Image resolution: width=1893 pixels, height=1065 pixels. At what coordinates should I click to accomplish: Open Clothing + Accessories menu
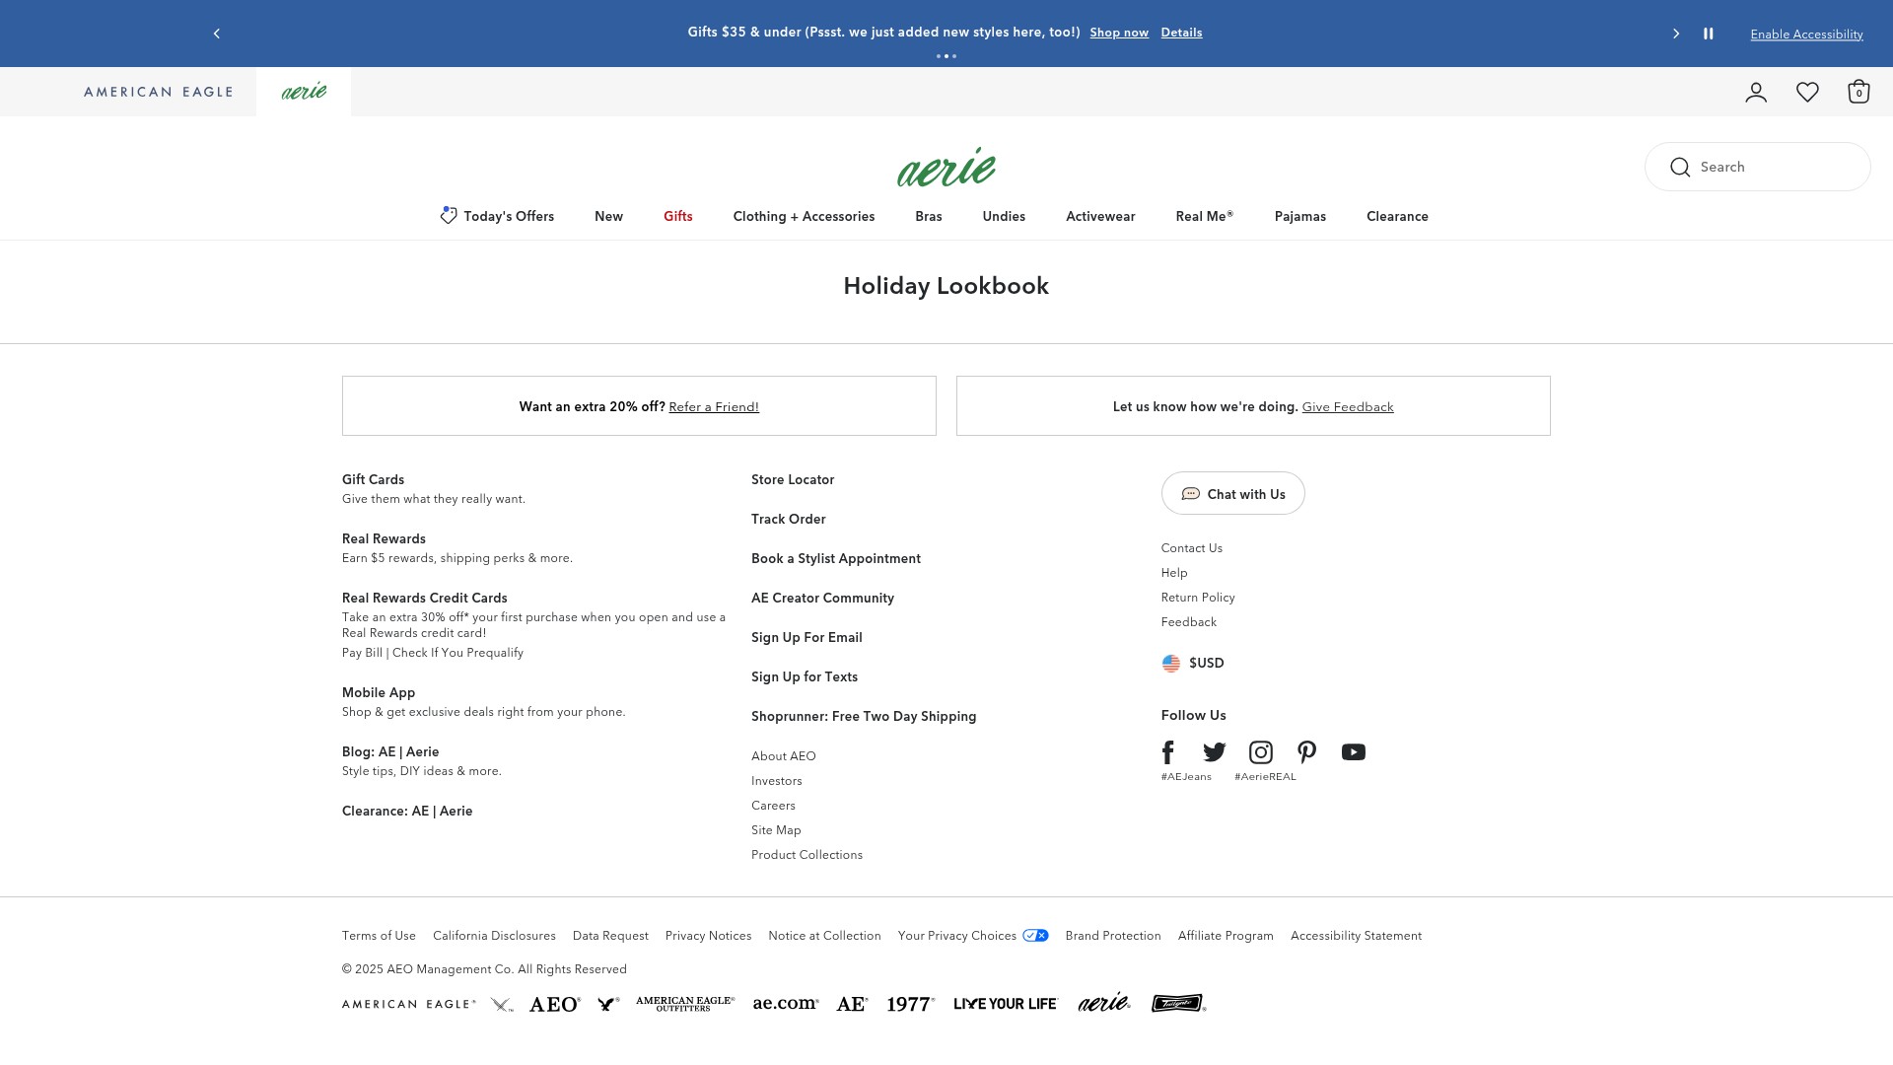pyautogui.click(x=804, y=216)
